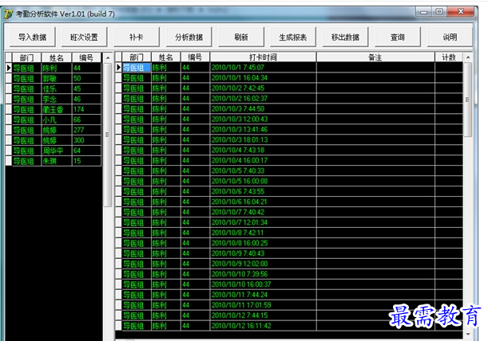Click the employee list vertical scrollbar thumb
The width and height of the screenshot is (488, 341).
107,135
